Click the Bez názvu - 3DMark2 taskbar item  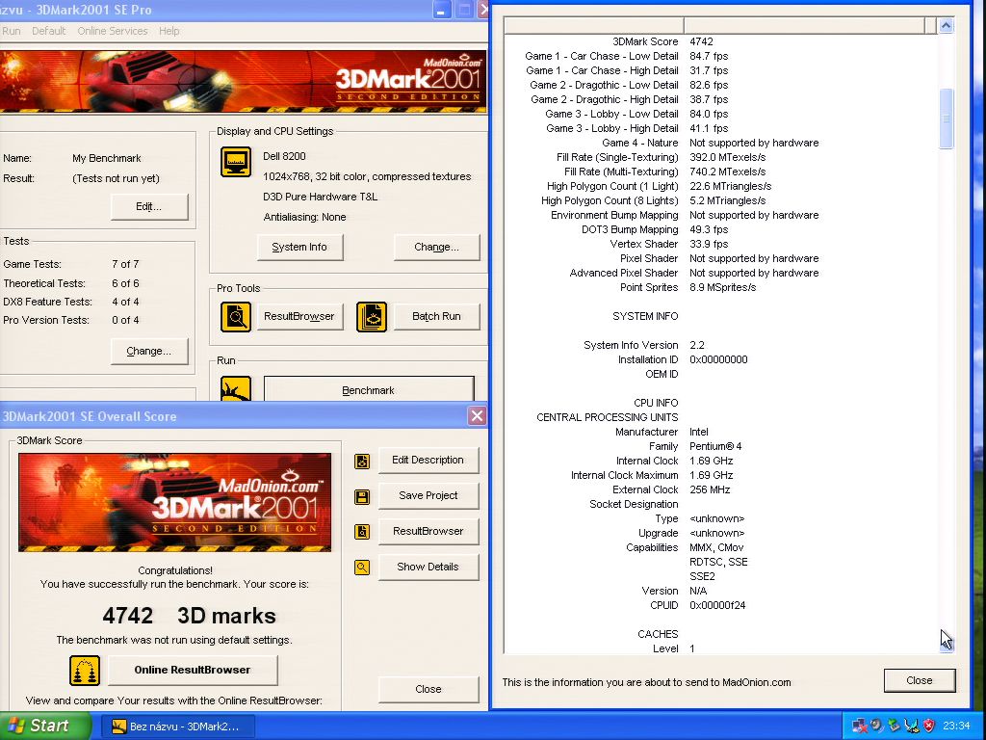point(178,727)
